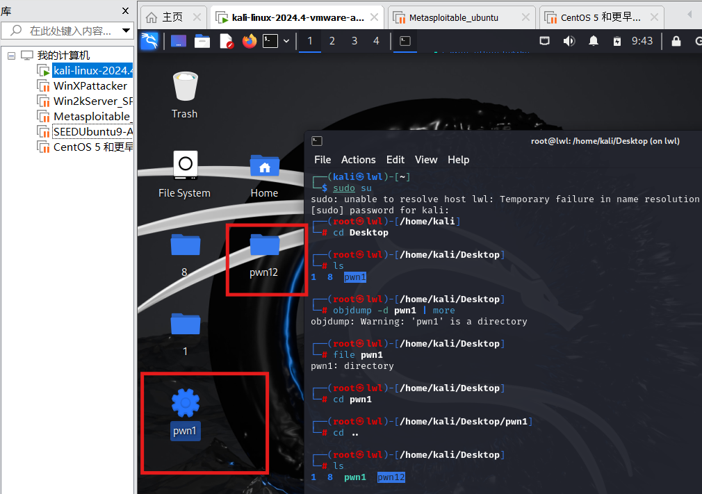702x494 pixels.
Task: Select SEEDUbuntu9 in library tree
Action: coord(92,131)
